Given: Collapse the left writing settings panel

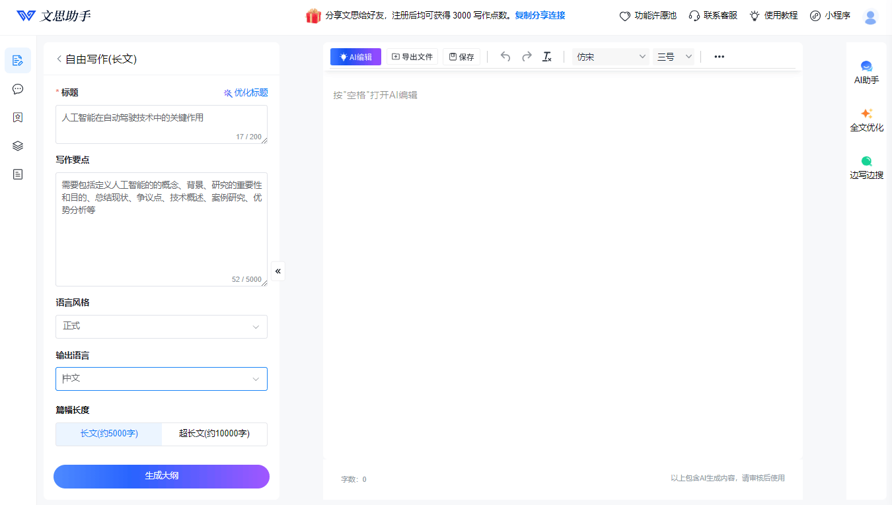Looking at the screenshot, I should coord(278,271).
